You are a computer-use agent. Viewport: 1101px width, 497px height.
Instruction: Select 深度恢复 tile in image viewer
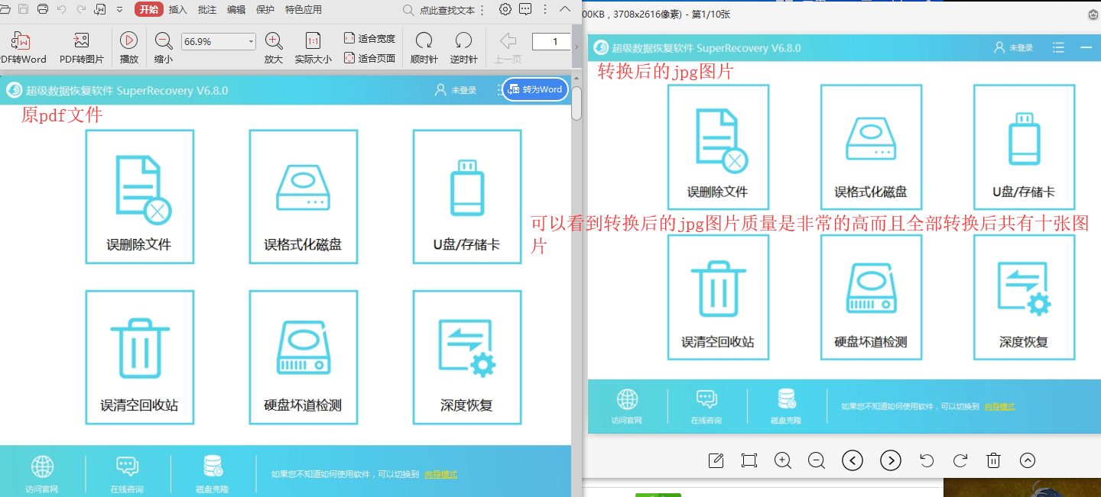(1024, 297)
